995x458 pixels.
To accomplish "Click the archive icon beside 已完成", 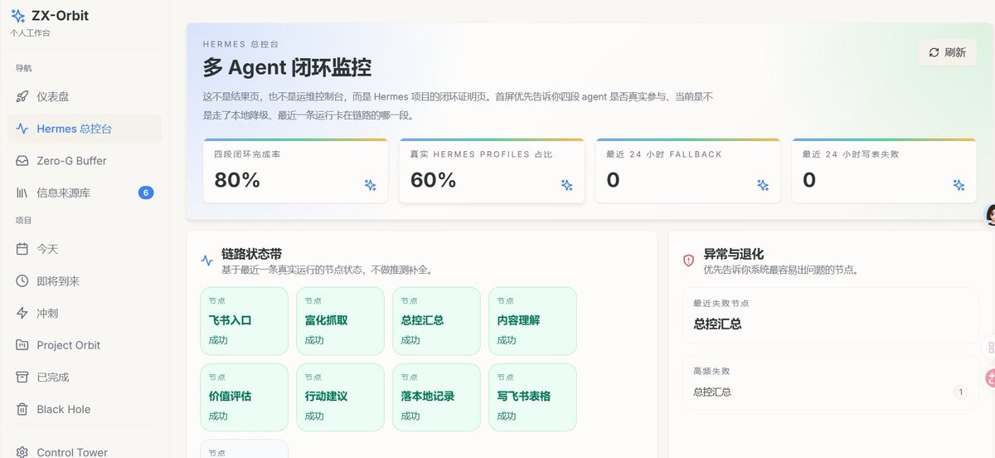I will pos(22,378).
